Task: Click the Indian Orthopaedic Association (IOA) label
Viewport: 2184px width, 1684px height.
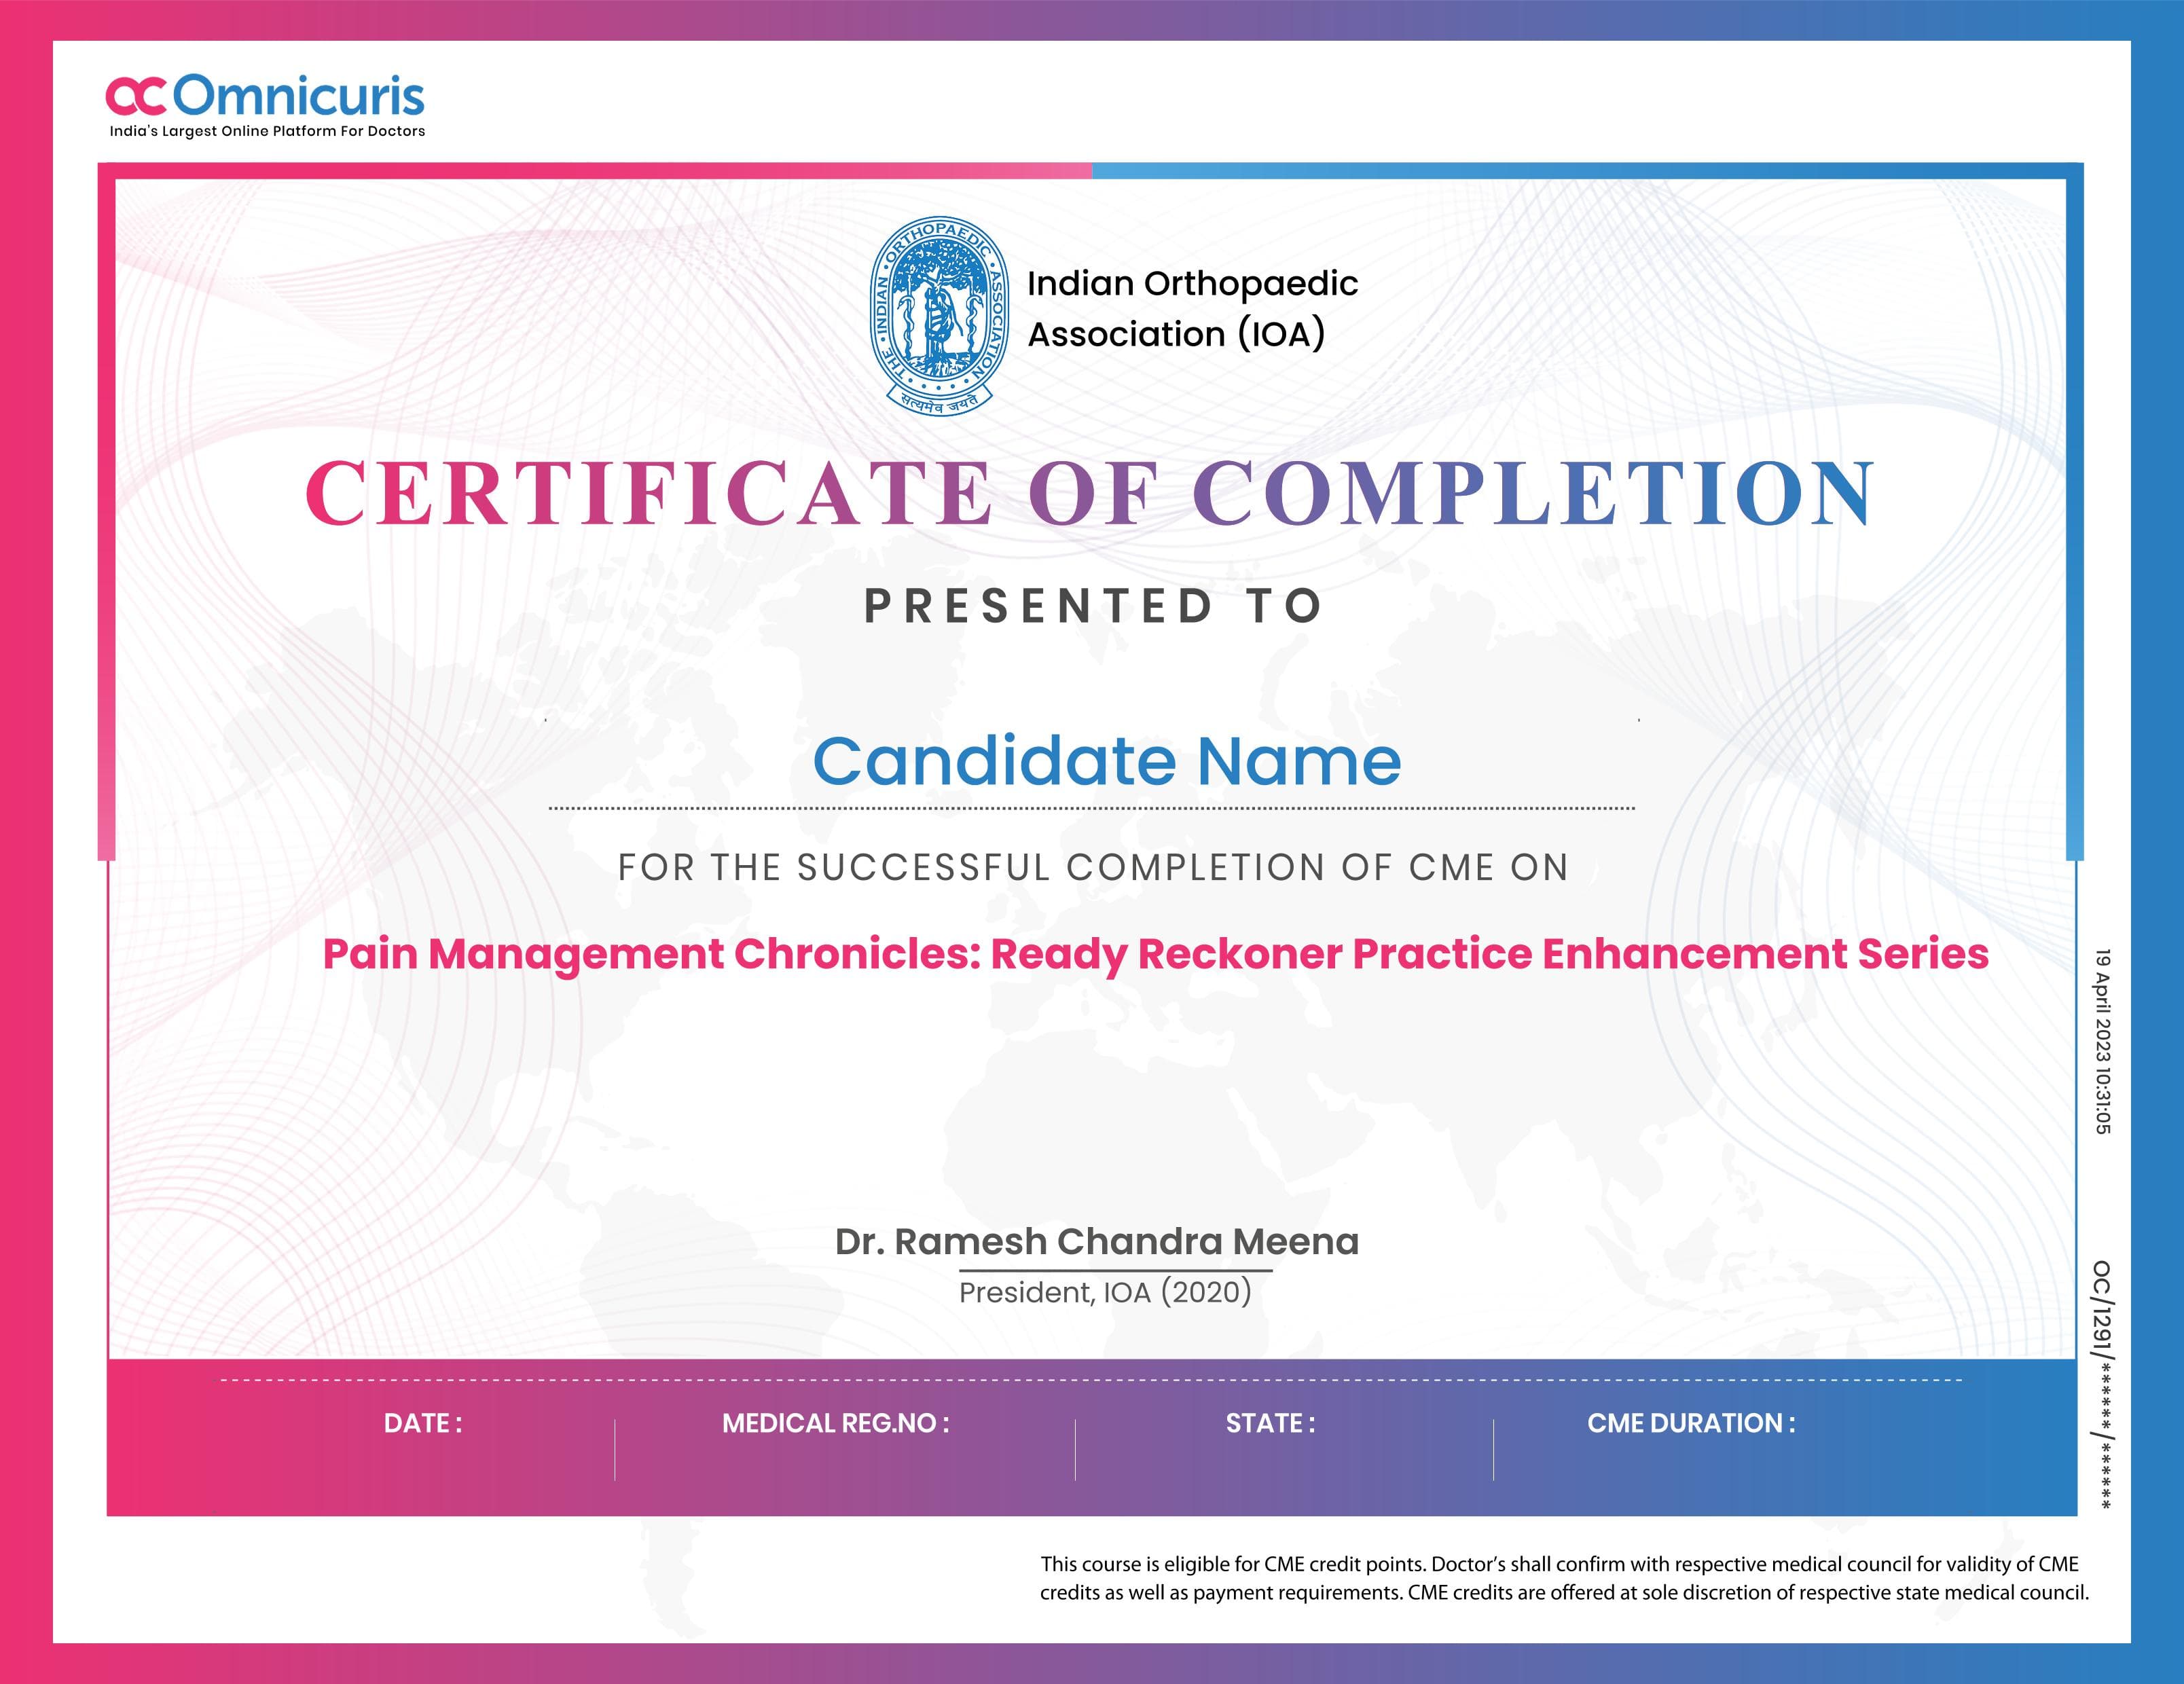Action: point(1190,305)
